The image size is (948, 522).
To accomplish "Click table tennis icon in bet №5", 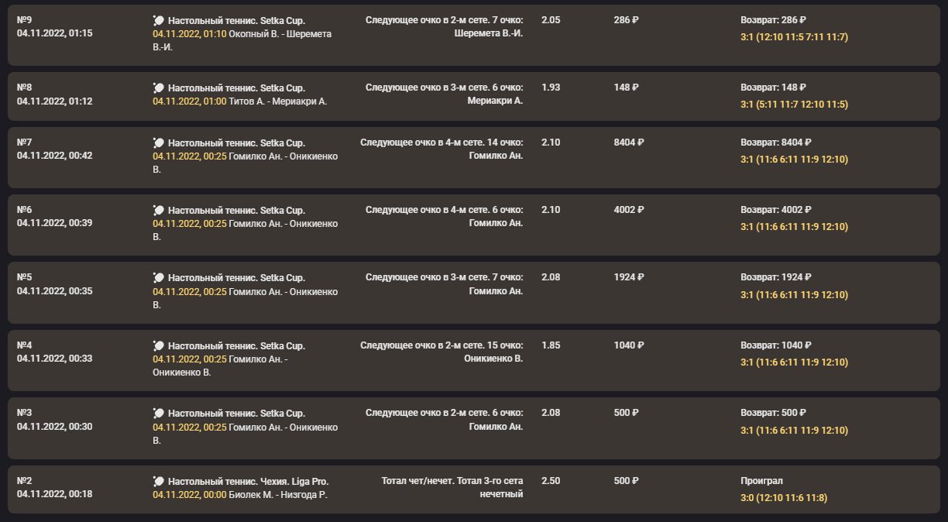I will click(x=159, y=278).
